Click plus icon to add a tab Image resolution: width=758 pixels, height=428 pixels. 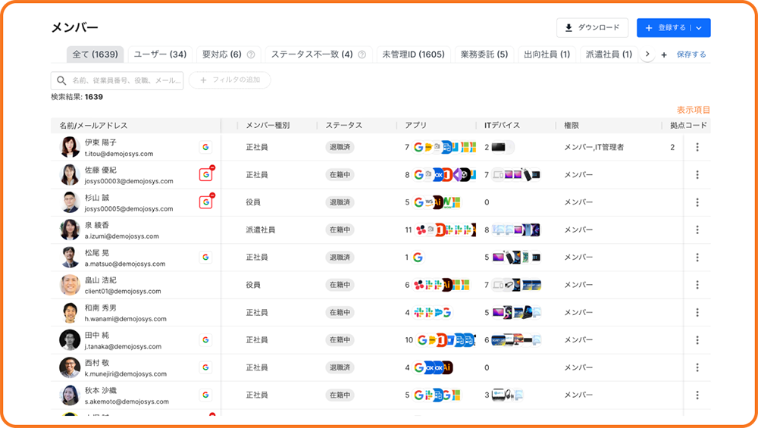664,55
